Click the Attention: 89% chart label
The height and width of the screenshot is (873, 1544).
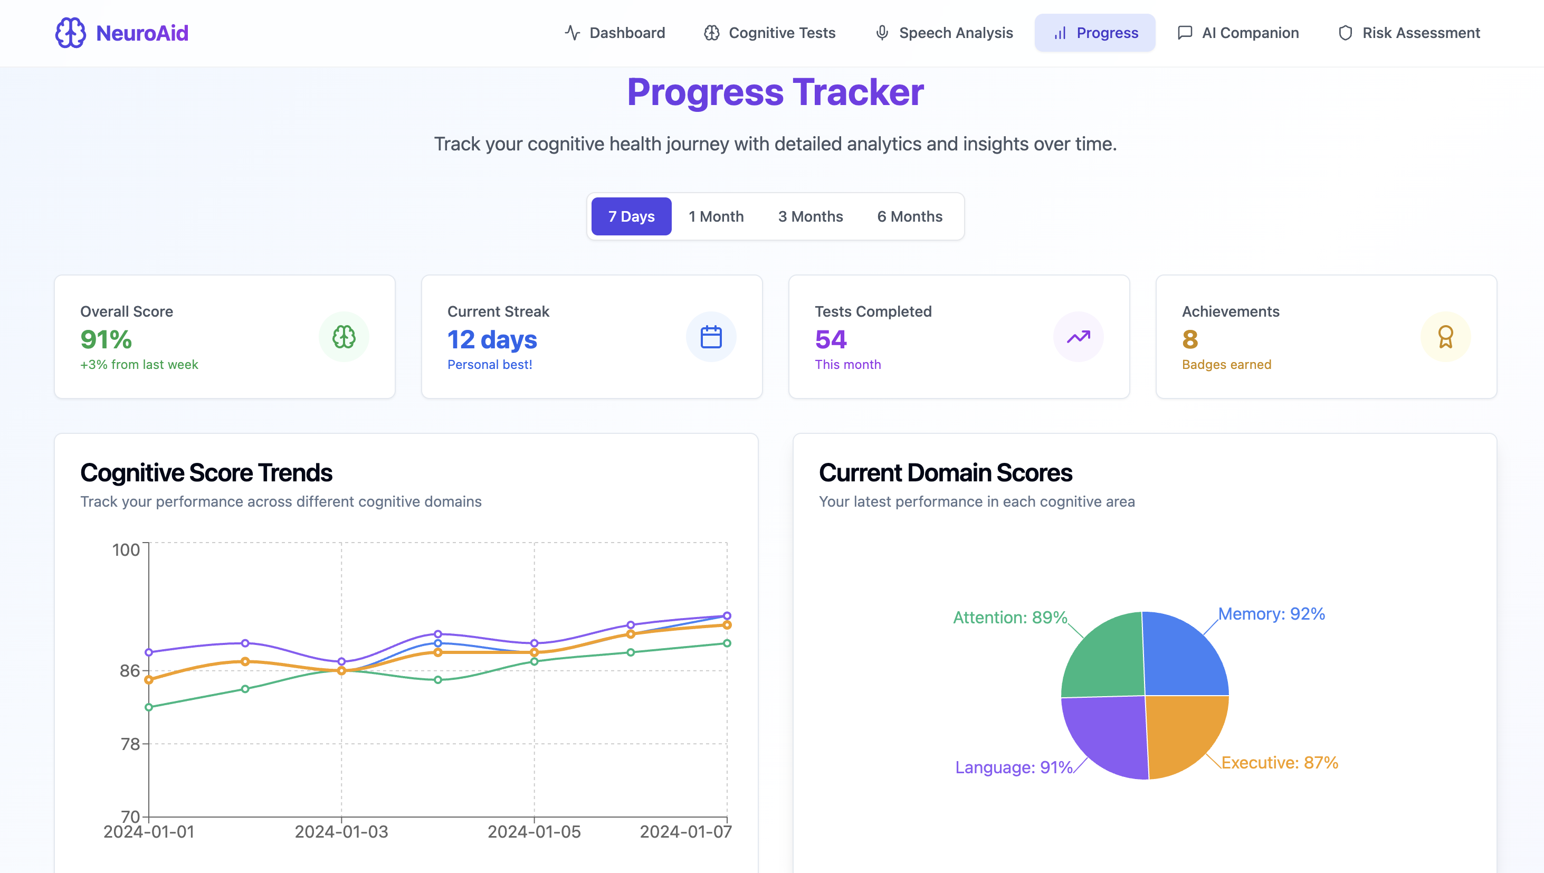pyautogui.click(x=1010, y=617)
